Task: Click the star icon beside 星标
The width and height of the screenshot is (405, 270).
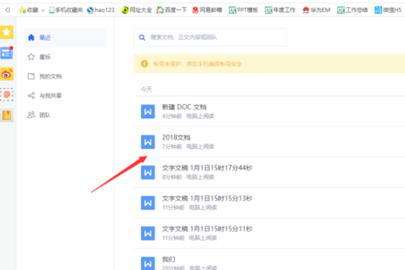Action: click(31, 57)
